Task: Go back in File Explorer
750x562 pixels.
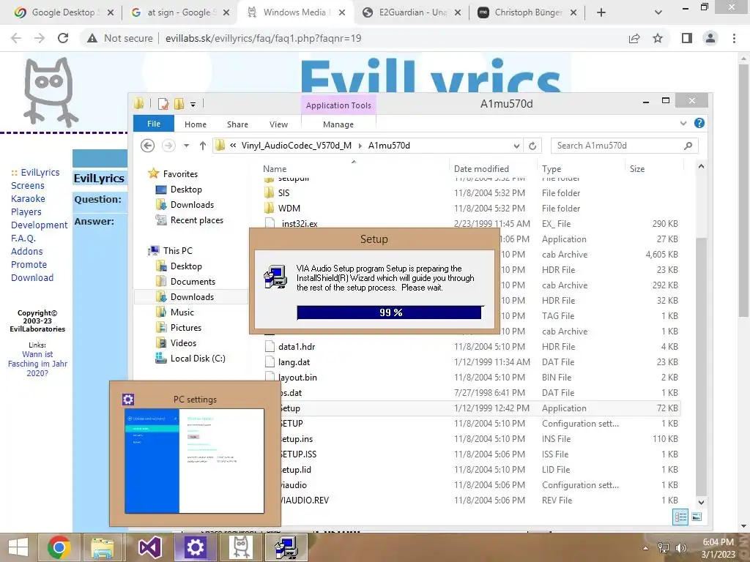Action: [x=147, y=146]
